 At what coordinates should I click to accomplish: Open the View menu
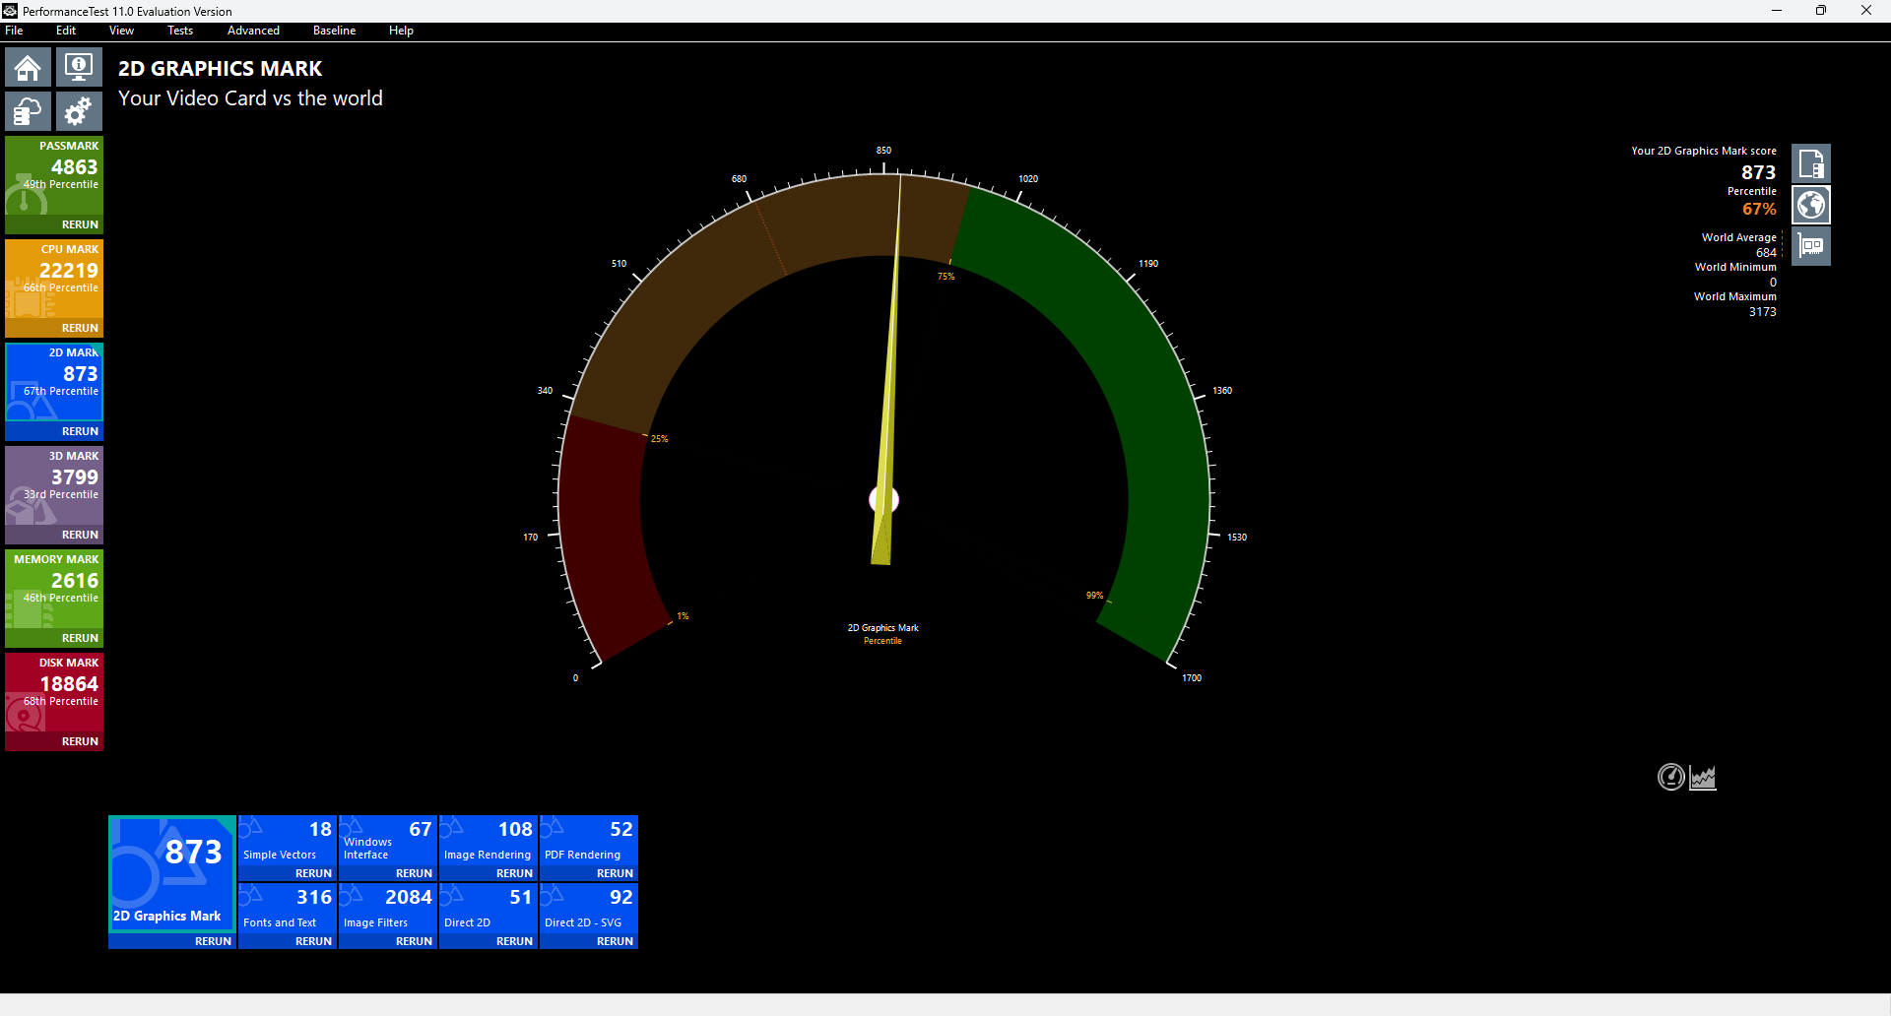[x=121, y=31]
